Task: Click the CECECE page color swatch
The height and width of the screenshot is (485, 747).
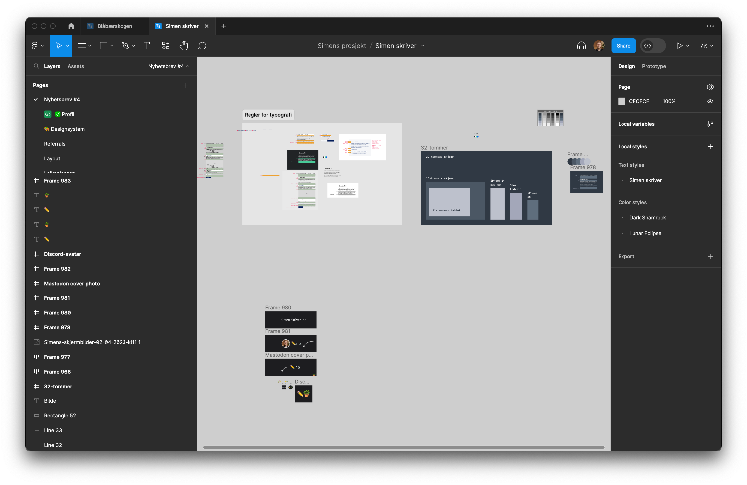Action: pyautogui.click(x=622, y=101)
